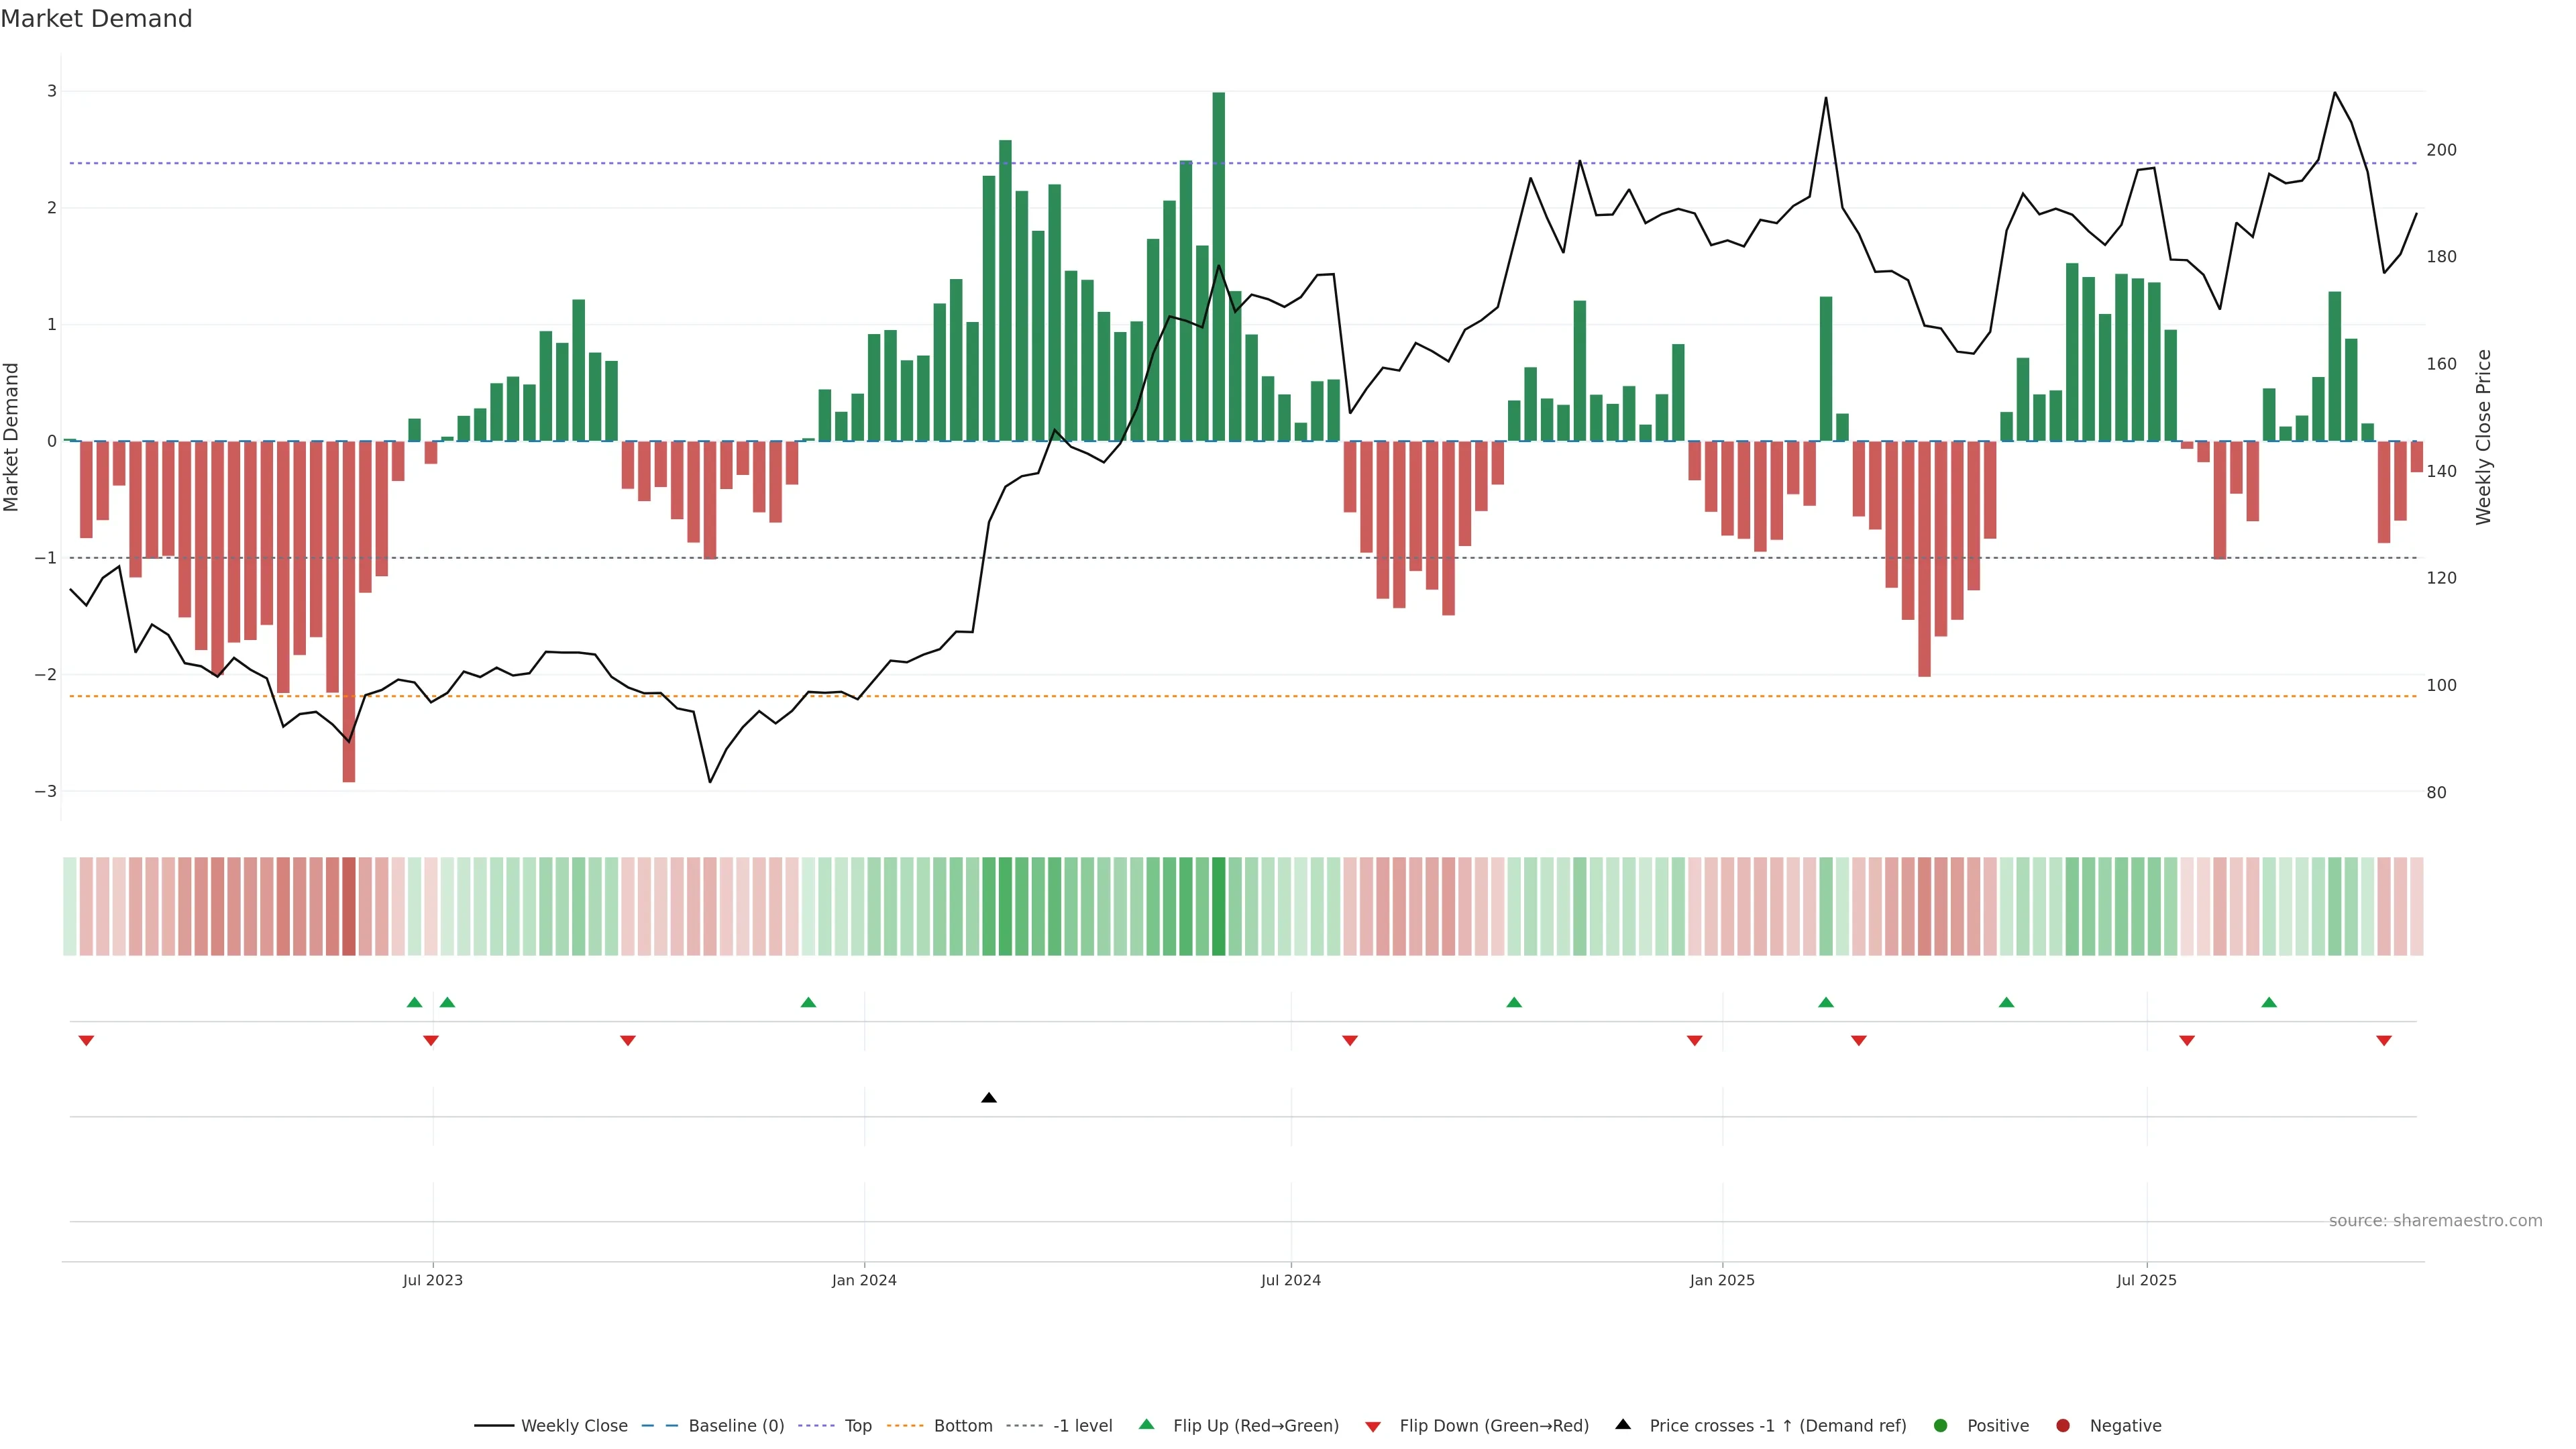The image size is (2576, 1449).
Task: Click the Jan 2024 x-axis label
Action: pos(864,1280)
